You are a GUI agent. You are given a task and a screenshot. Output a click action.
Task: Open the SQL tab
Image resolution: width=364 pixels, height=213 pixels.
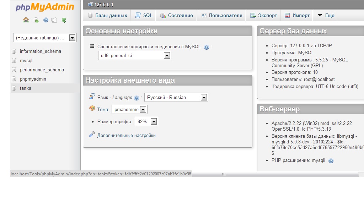pyautogui.click(x=144, y=16)
